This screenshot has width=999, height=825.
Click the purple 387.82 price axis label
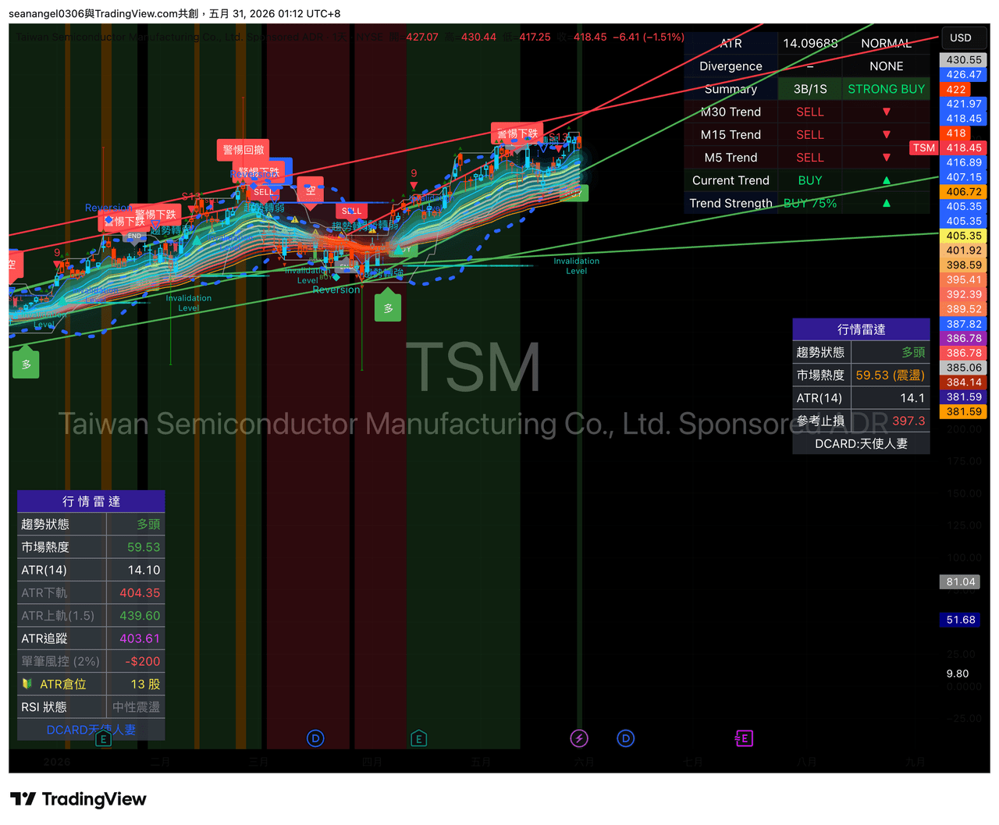(964, 324)
